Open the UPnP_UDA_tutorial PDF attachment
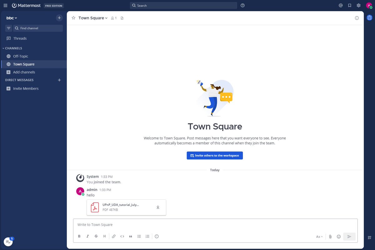The height and width of the screenshot is (250, 375). click(126, 207)
